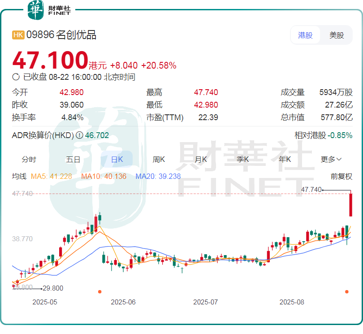363x334 pixels.
Task: Click the change amount +8.040
Action: click(x=124, y=65)
